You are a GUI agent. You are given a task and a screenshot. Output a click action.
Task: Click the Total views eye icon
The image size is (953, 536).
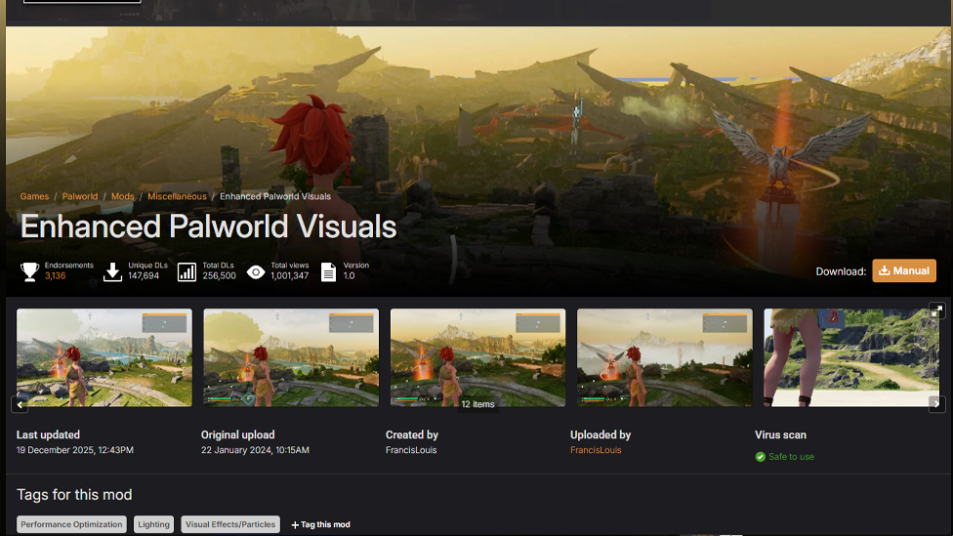click(x=256, y=272)
